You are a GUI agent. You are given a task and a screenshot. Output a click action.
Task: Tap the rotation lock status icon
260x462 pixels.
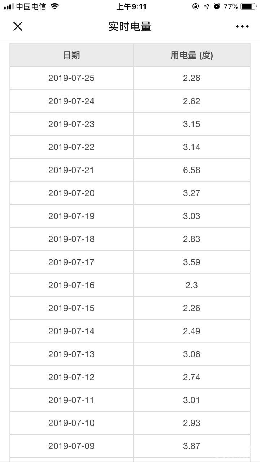(x=196, y=6)
